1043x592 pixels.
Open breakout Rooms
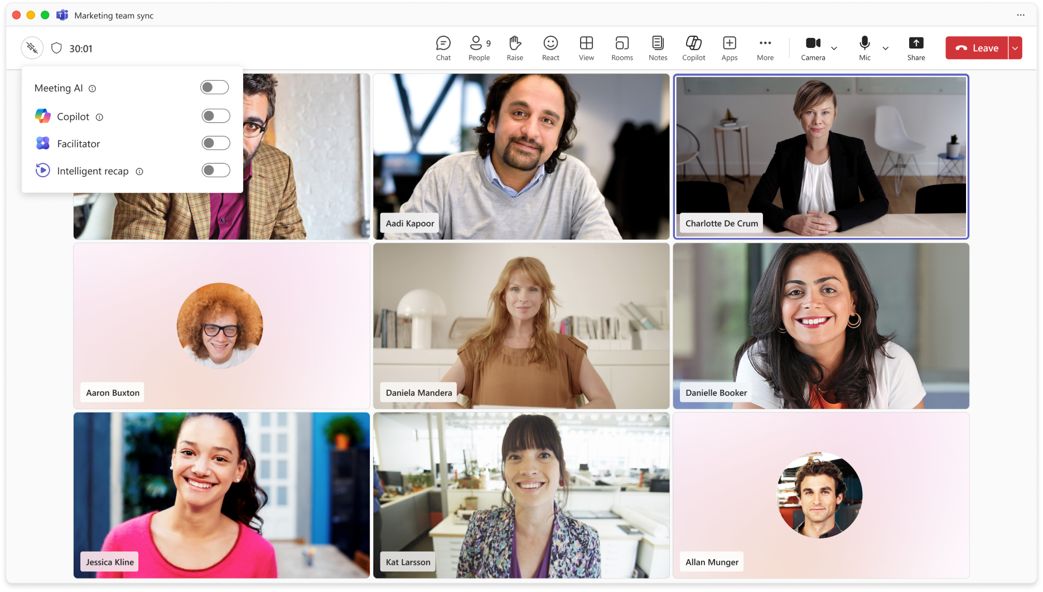[622, 48]
